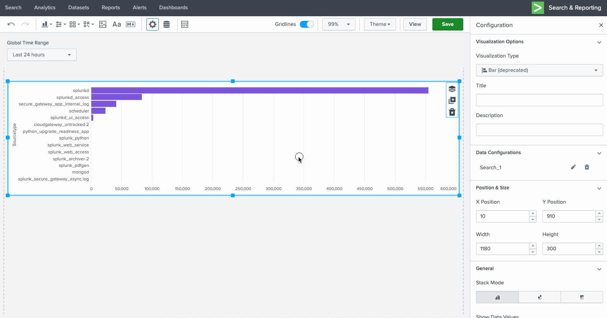Click the splunkd_access bar in the chart
Viewport: 607px width, 318px height.
coord(116,97)
